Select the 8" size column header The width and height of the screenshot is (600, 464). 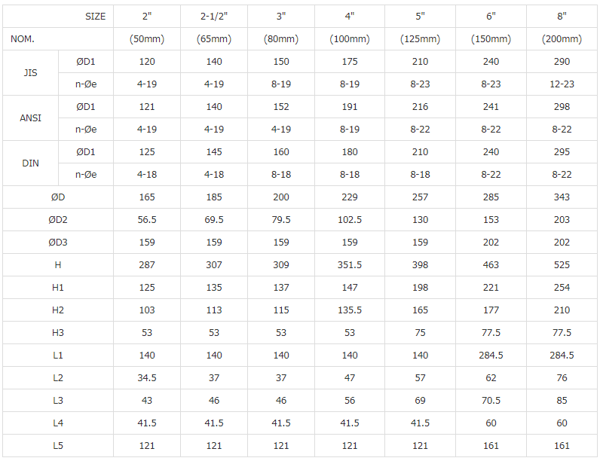click(x=562, y=16)
